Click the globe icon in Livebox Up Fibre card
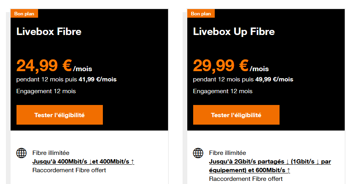Image resolution: width=351 pixels, height=184 pixels. point(198,153)
